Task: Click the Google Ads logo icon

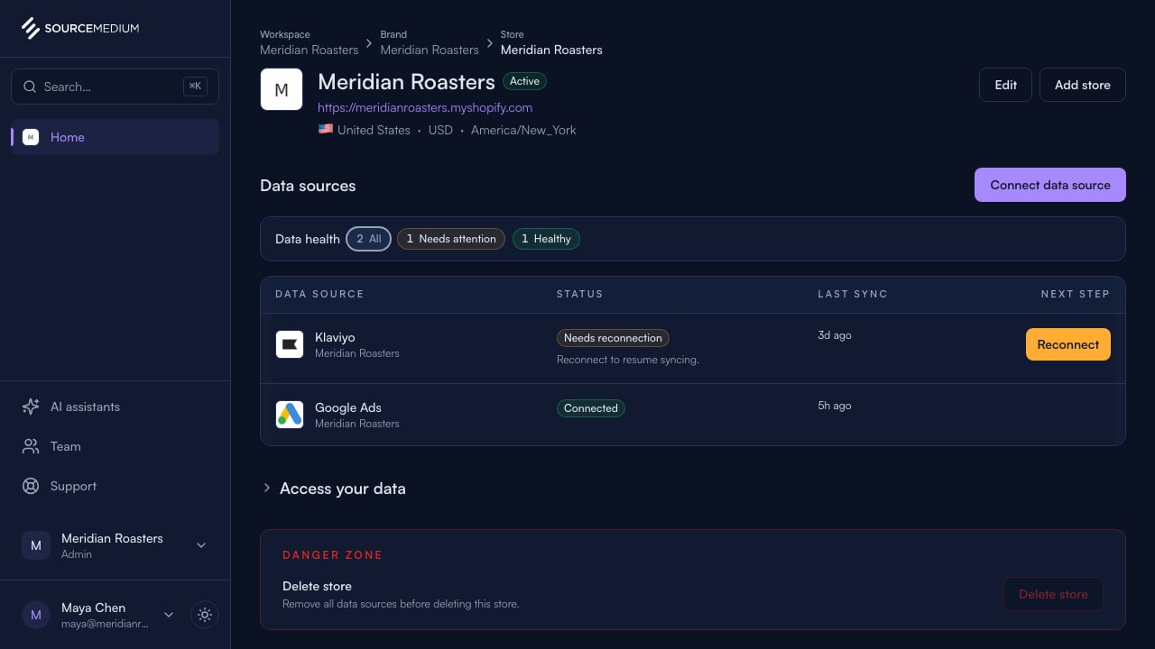Action: [x=290, y=415]
